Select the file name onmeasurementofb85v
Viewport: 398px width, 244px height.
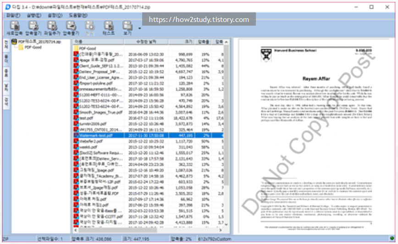click(x=100, y=89)
